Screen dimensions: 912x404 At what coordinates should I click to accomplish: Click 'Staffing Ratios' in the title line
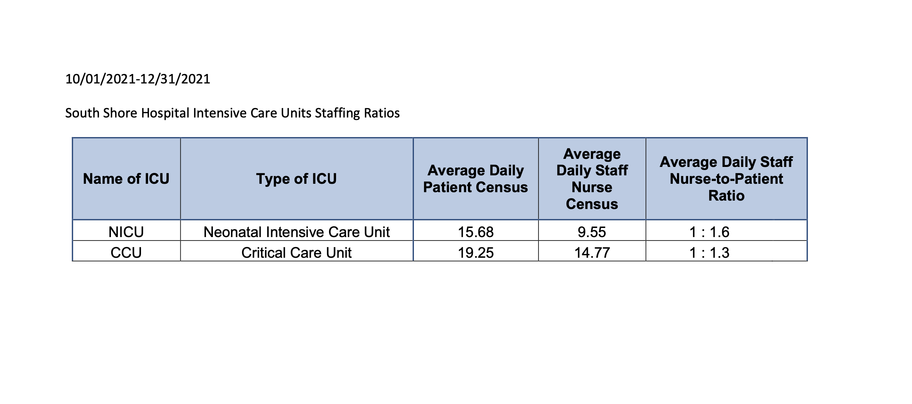pos(357,113)
